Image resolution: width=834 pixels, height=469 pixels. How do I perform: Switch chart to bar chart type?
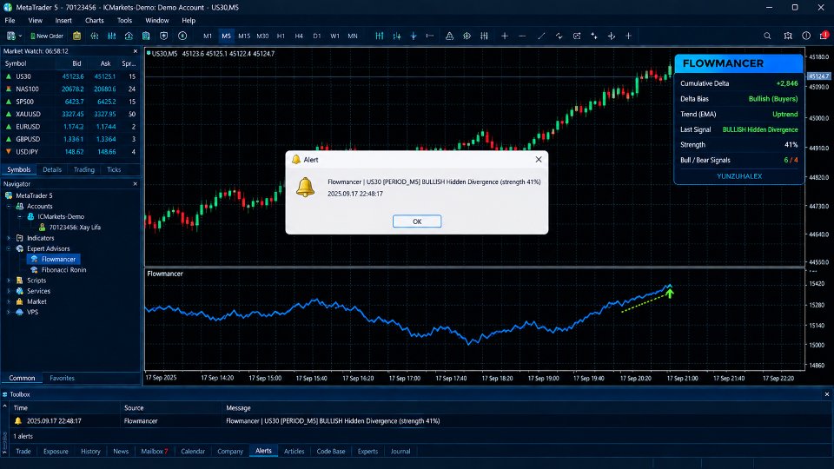[x=380, y=36]
